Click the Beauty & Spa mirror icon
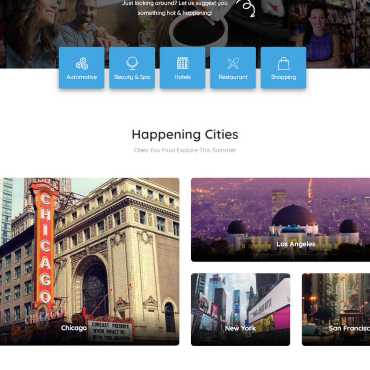Screen dimensions: 370x370 pos(132,63)
